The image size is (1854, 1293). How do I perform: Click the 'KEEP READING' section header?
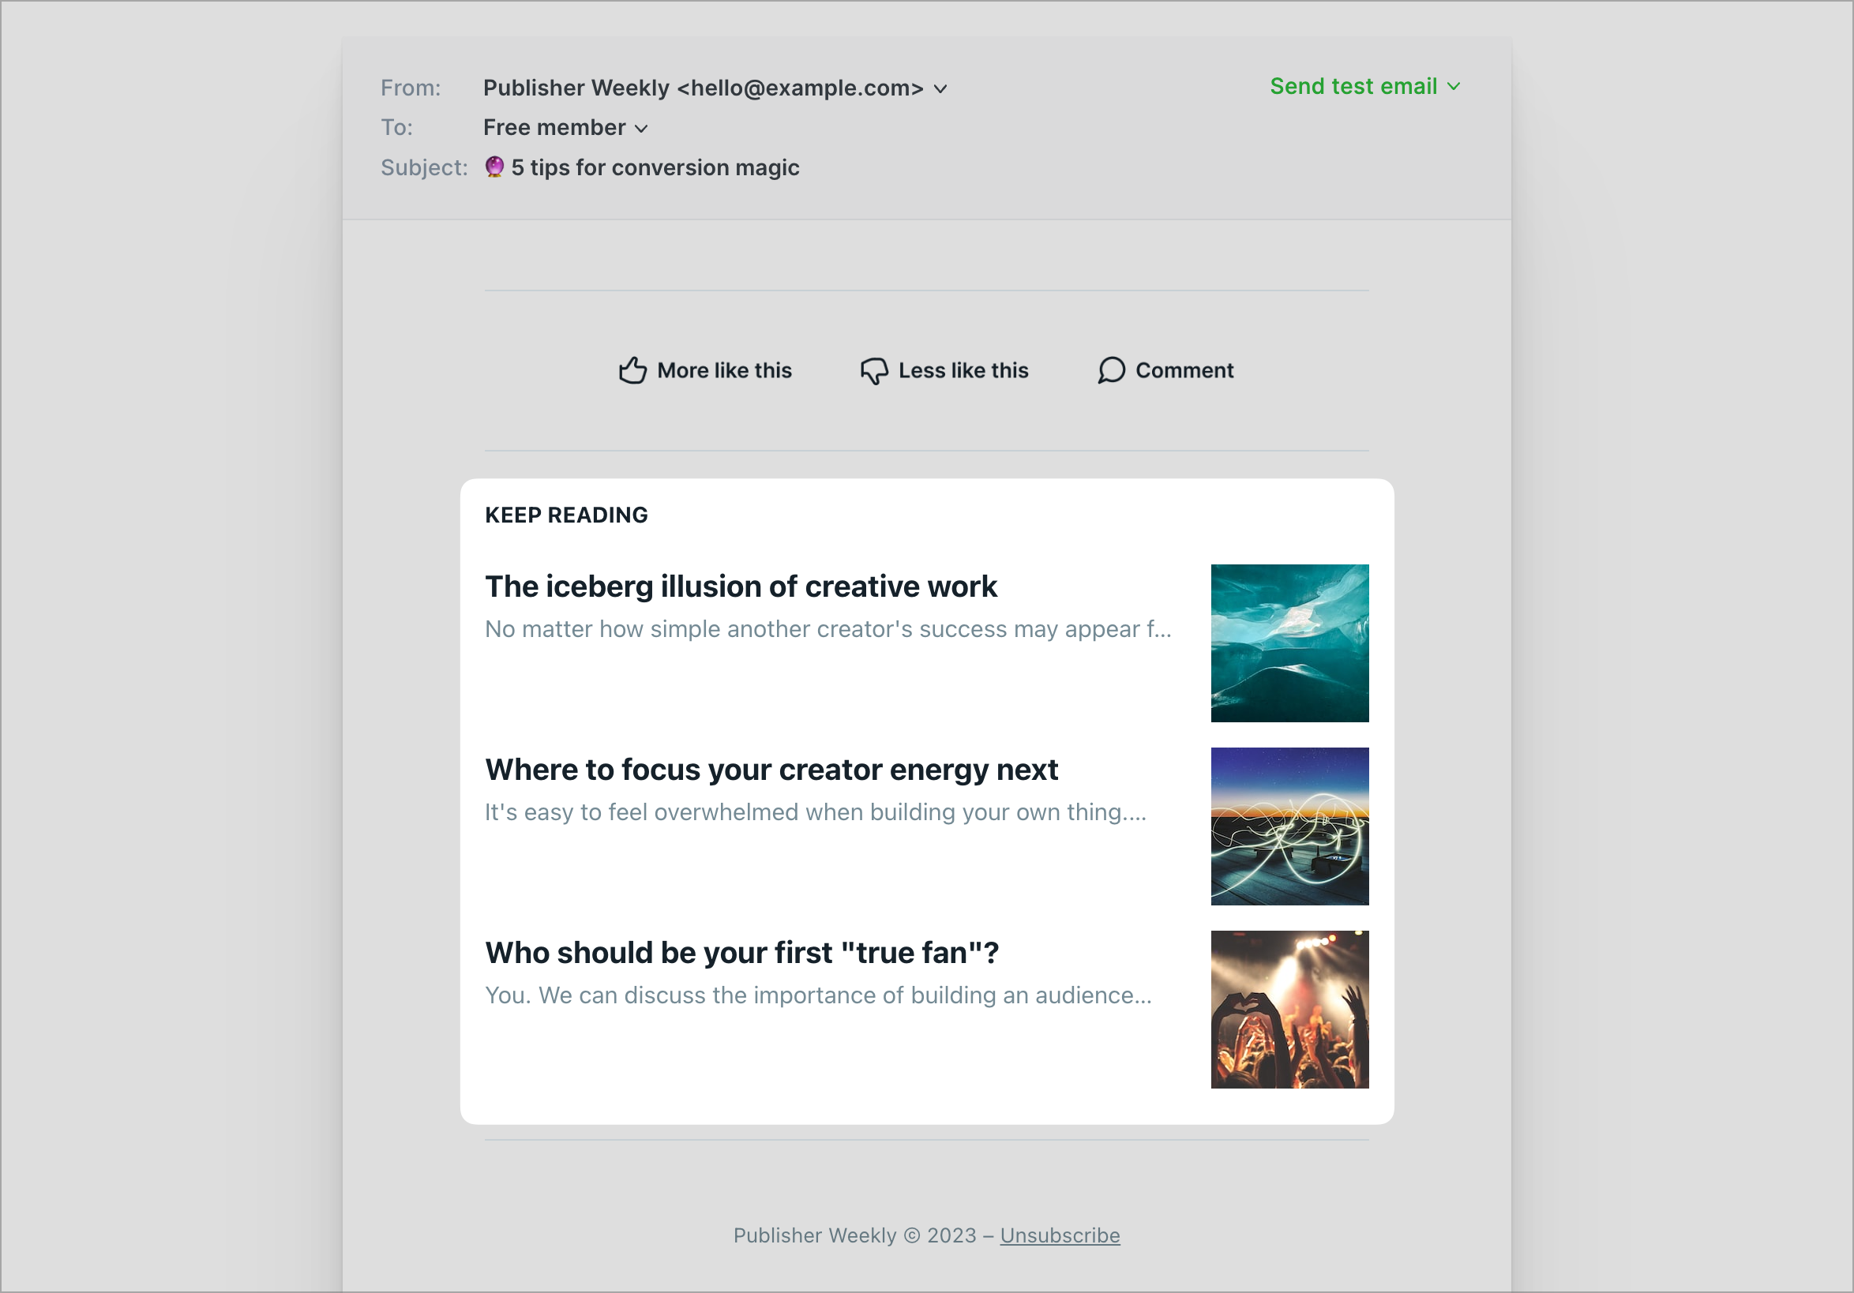point(566,514)
